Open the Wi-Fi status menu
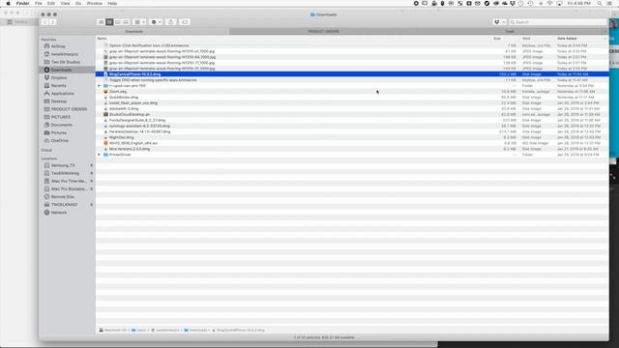The height and width of the screenshot is (348, 619). 549,3
